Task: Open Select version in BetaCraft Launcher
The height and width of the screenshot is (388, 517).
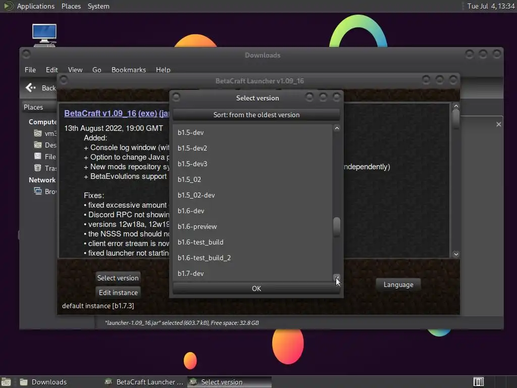Action: pyautogui.click(x=118, y=278)
